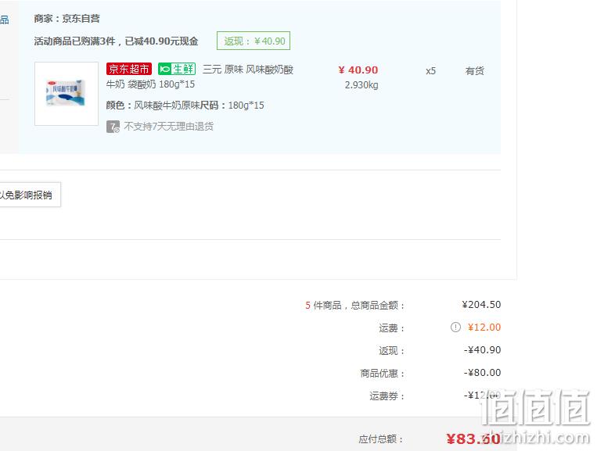Click the x5 quantity text
Image resolution: width=597 pixels, height=451 pixels.
430,71
